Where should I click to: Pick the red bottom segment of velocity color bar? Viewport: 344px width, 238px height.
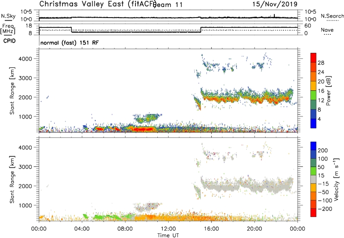pos(313,213)
